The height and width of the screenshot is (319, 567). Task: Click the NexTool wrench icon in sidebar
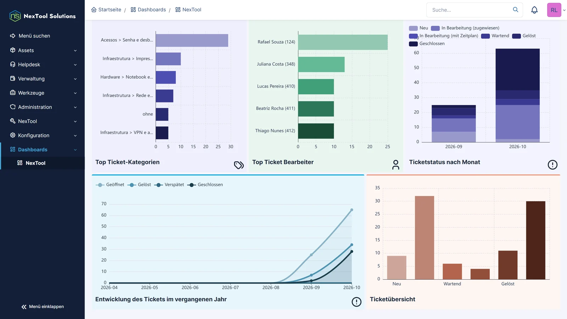point(13,121)
